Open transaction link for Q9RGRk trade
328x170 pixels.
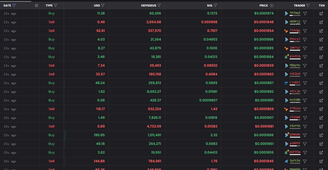point(321,135)
